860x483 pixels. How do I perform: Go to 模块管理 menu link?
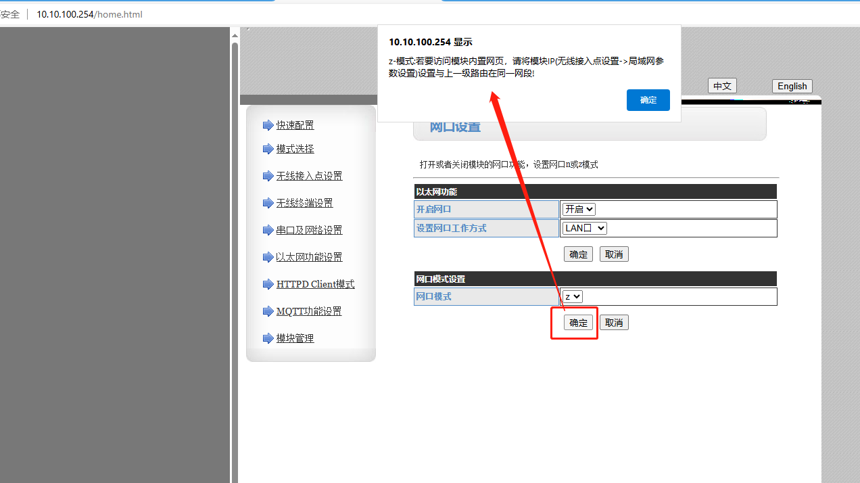pyautogui.click(x=295, y=338)
